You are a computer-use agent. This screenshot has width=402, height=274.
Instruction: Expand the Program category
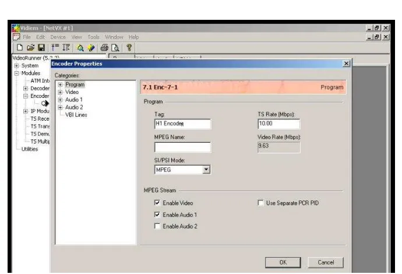click(60, 85)
